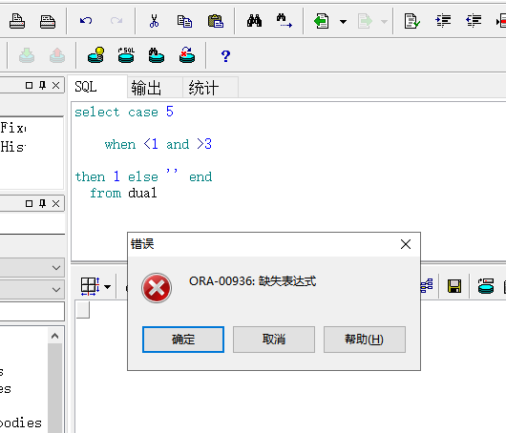
Task: Click database red cross break icon
Action: point(187,55)
